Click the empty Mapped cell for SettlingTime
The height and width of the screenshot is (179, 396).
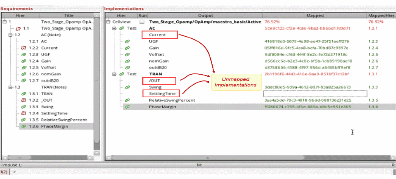tap(315, 94)
